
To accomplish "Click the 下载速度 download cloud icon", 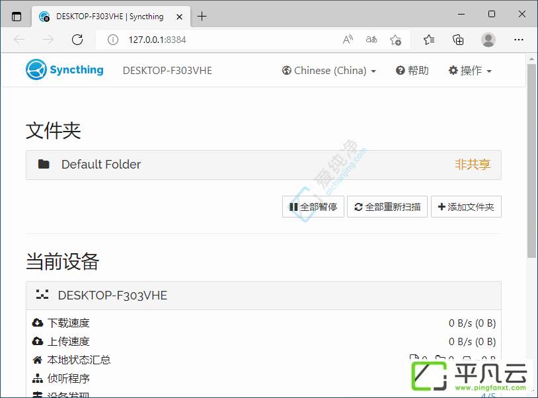I will tap(38, 323).
